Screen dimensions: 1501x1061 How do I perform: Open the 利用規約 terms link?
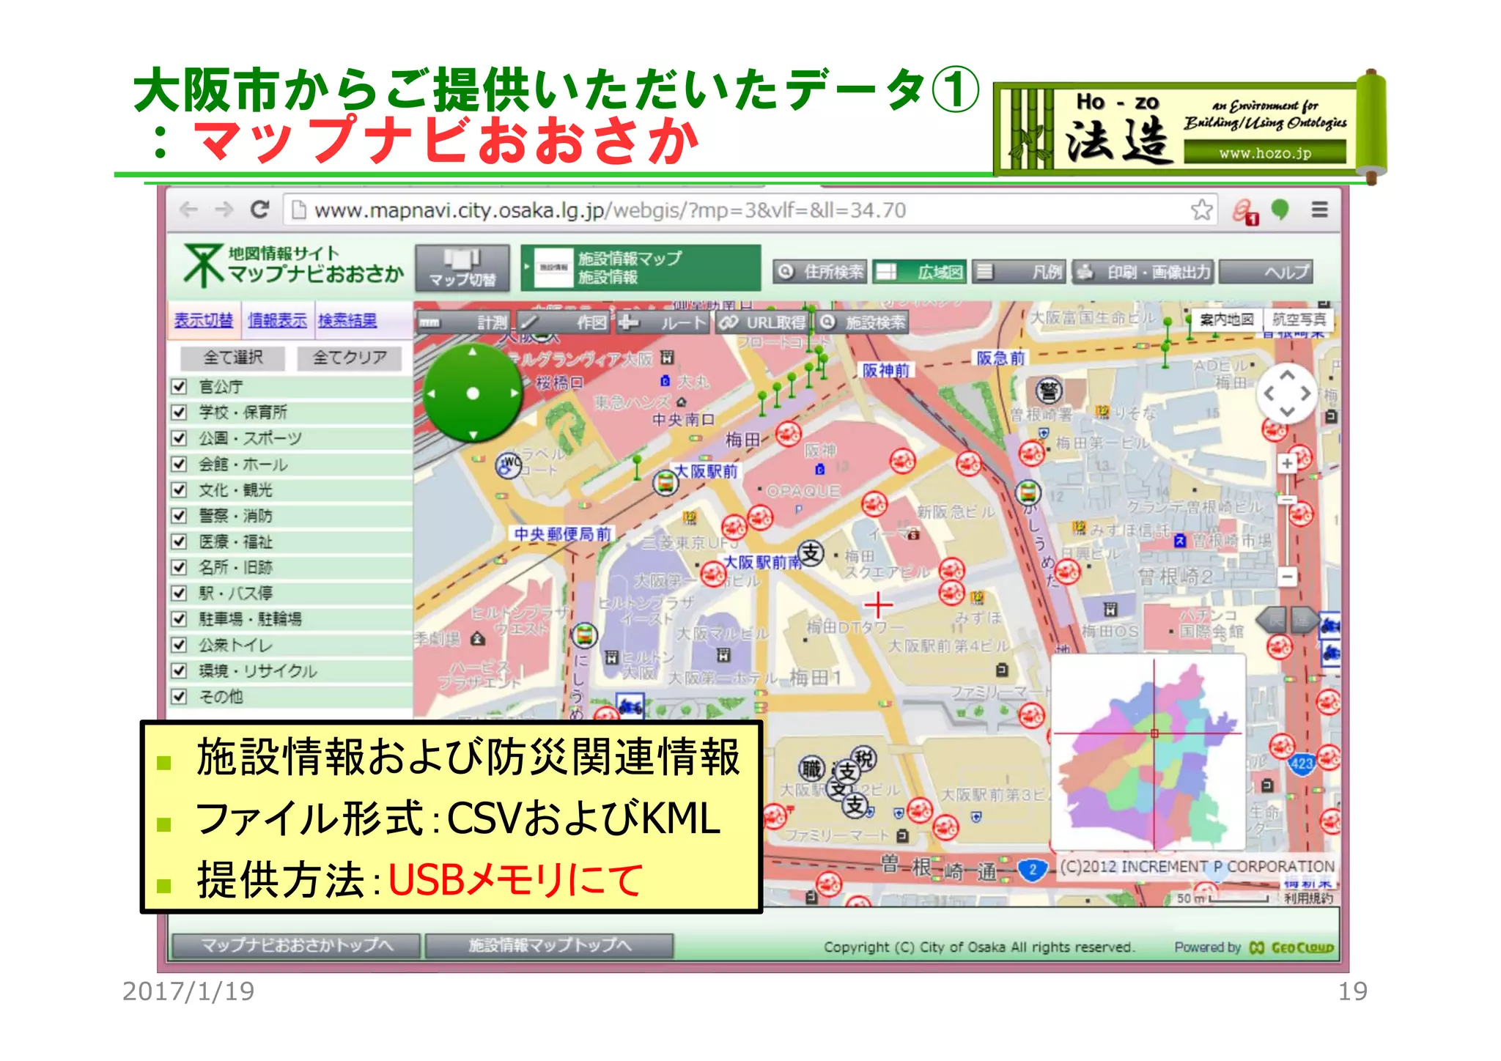point(1308,898)
